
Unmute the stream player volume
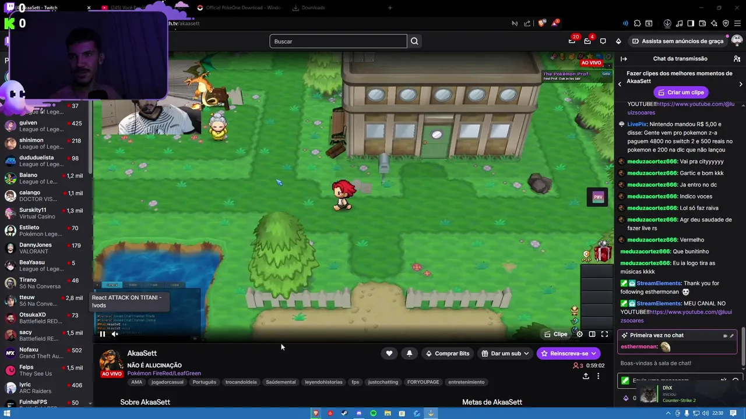coord(115,334)
